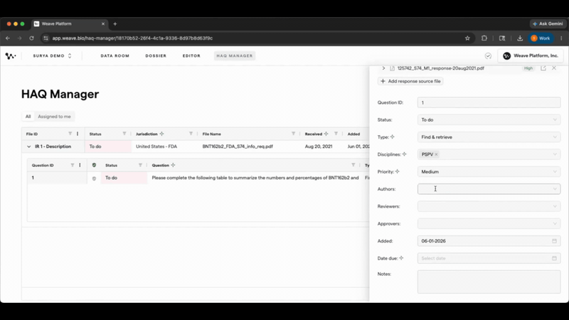Click the Weave logo icon
The image size is (569, 320).
click(x=11, y=56)
